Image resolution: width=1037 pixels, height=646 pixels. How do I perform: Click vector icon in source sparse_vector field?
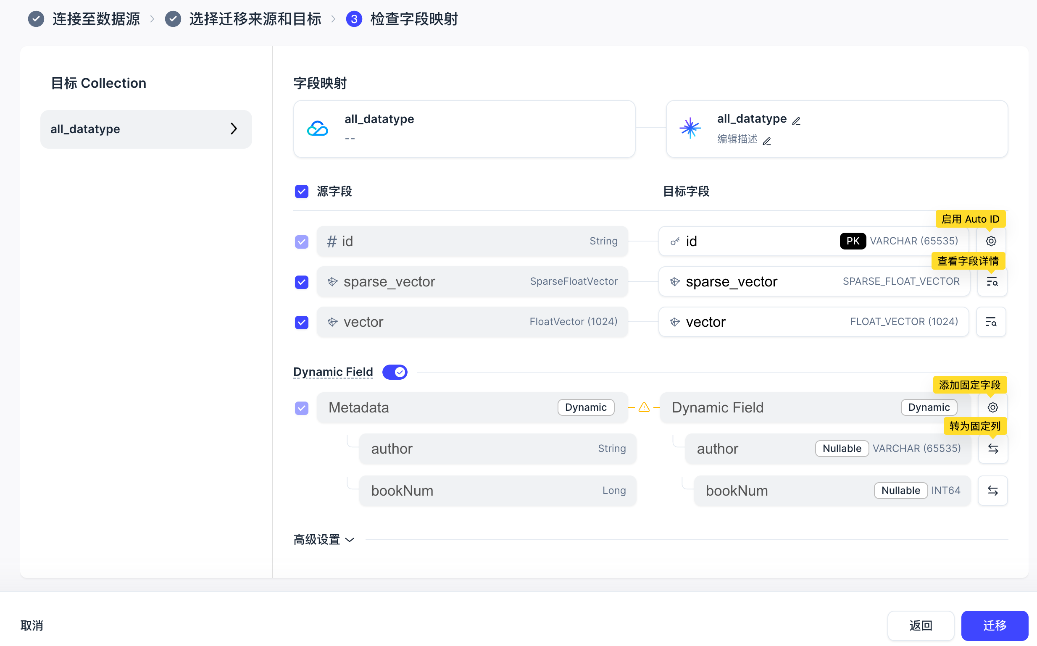pyautogui.click(x=332, y=282)
